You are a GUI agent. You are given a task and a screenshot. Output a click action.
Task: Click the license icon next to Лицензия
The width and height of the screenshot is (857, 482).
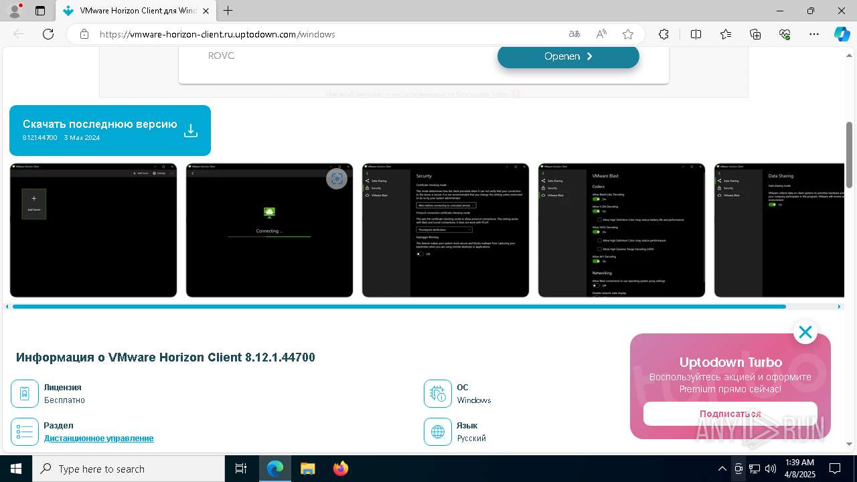coord(25,394)
